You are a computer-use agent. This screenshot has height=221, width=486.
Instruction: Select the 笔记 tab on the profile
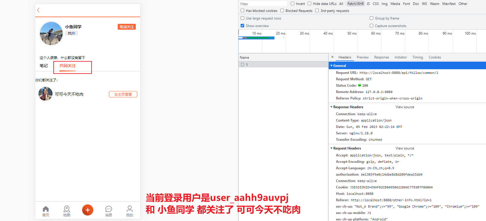[x=44, y=66]
